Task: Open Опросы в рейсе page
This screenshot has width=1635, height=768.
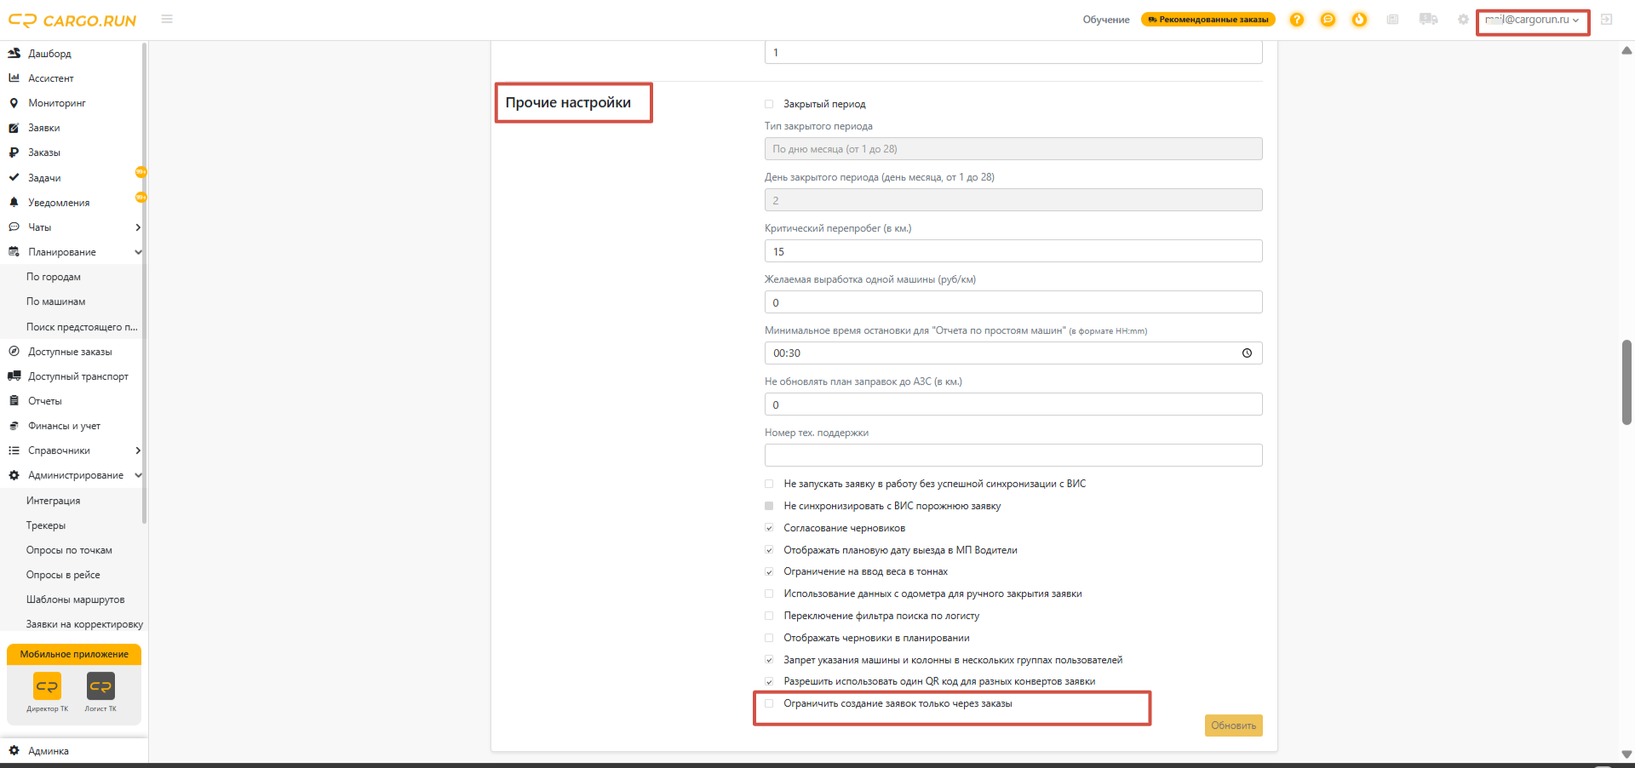Action: (x=63, y=575)
